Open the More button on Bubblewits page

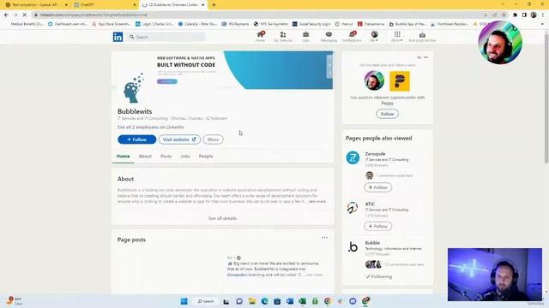(x=213, y=139)
